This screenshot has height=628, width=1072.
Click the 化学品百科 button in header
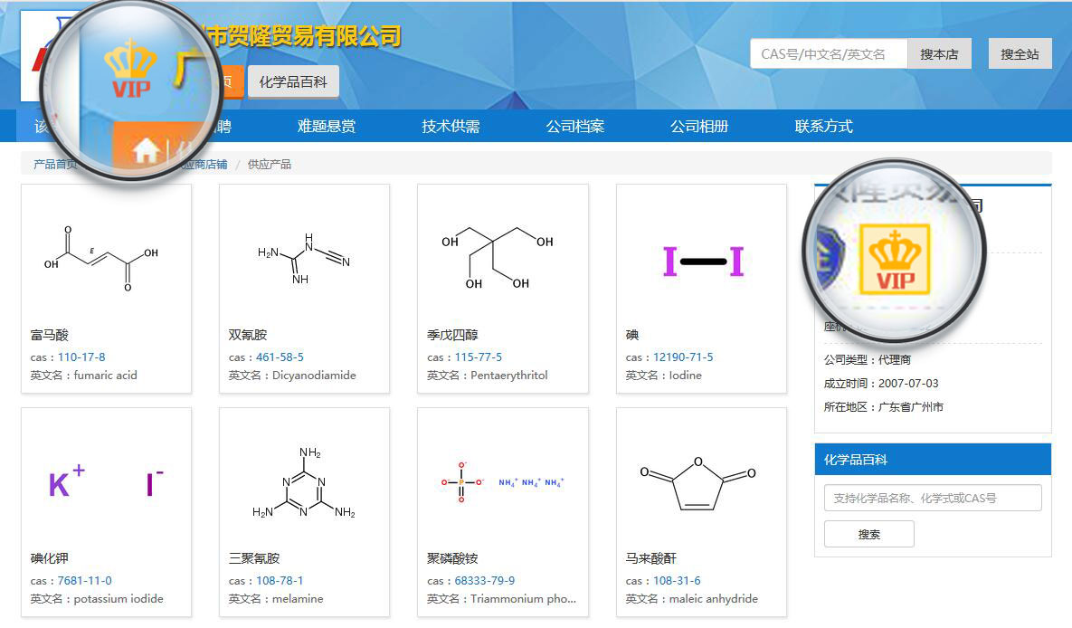(293, 81)
